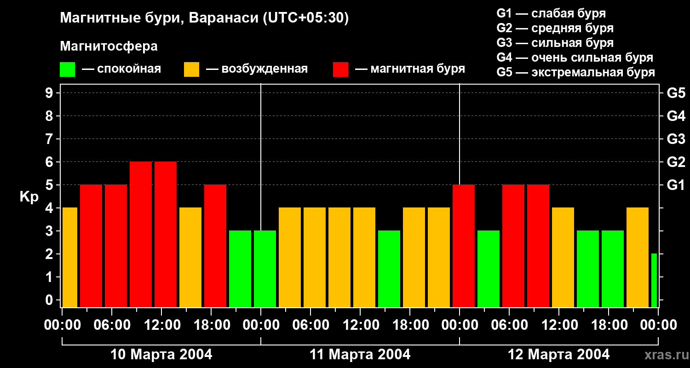Click the orange Kp 4 bar before 18:00 on 10 March
Screen dimensions: 690x368
coord(190,257)
